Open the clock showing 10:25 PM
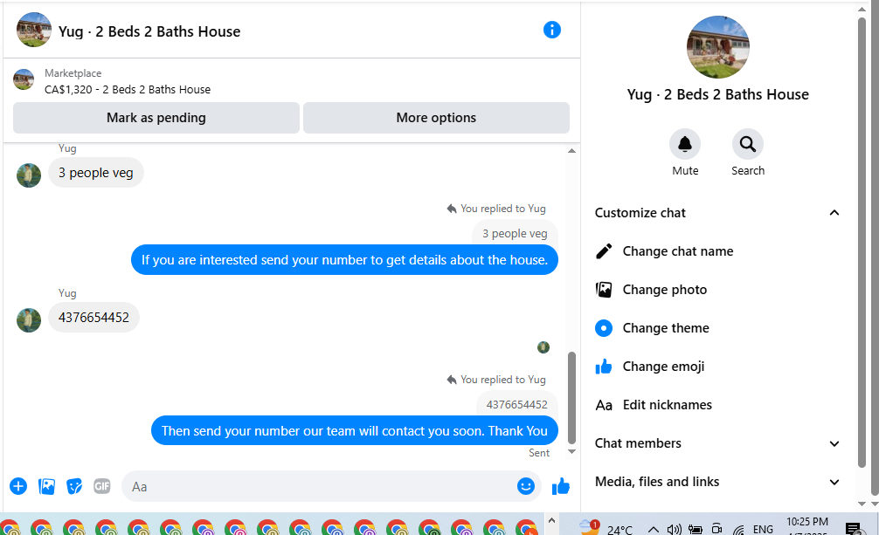This screenshot has height=535, width=879. coord(807,526)
